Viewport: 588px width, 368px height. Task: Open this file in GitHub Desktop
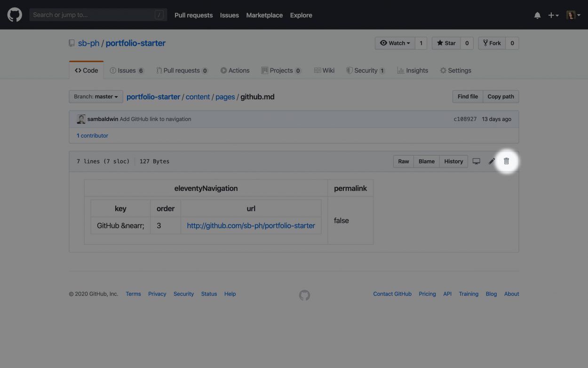[477, 161]
